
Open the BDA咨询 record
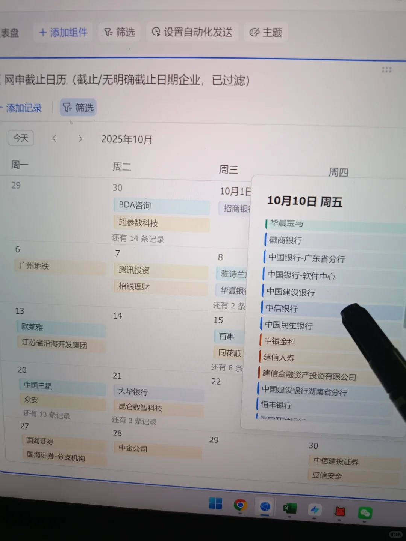162,206
